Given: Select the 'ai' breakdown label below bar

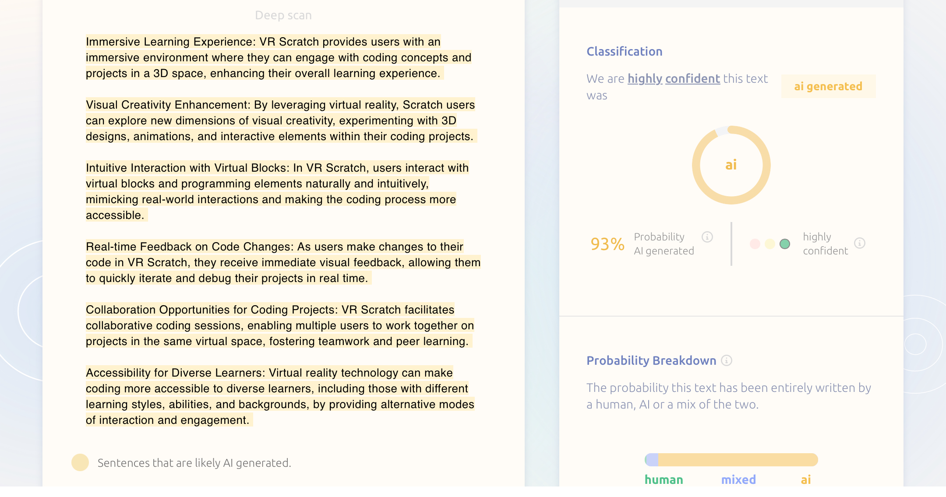Looking at the screenshot, I should click(x=806, y=479).
